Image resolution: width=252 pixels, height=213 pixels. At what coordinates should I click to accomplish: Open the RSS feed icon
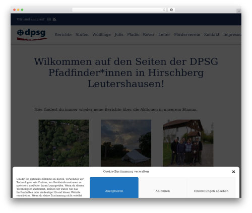pos(54,20)
